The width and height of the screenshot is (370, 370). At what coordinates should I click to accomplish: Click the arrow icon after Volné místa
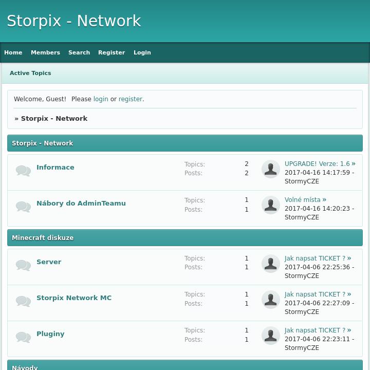[x=324, y=200]
